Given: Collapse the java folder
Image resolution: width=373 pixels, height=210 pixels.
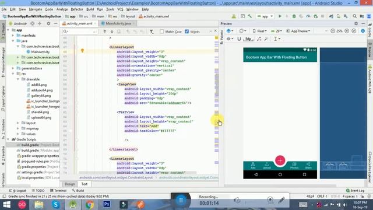Looking at the screenshot, I should pos(13,41).
